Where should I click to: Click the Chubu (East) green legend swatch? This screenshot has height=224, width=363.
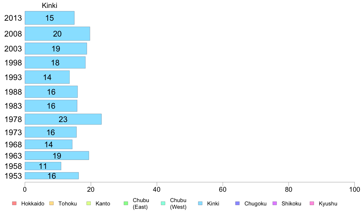126,203
